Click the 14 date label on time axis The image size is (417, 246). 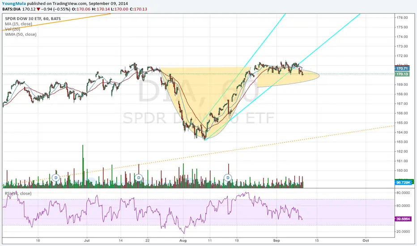pos(120,241)
